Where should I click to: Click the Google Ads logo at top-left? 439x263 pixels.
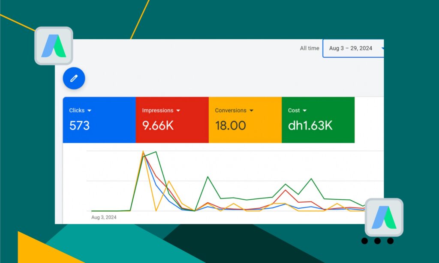[54, 46]
